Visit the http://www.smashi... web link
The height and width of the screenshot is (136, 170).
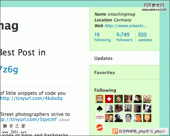[x=125, y=26]
